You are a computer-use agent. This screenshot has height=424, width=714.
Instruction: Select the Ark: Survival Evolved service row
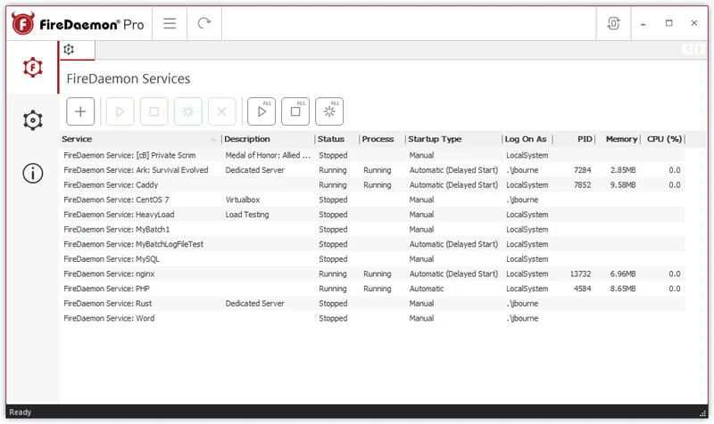click(x=372, y=170)
